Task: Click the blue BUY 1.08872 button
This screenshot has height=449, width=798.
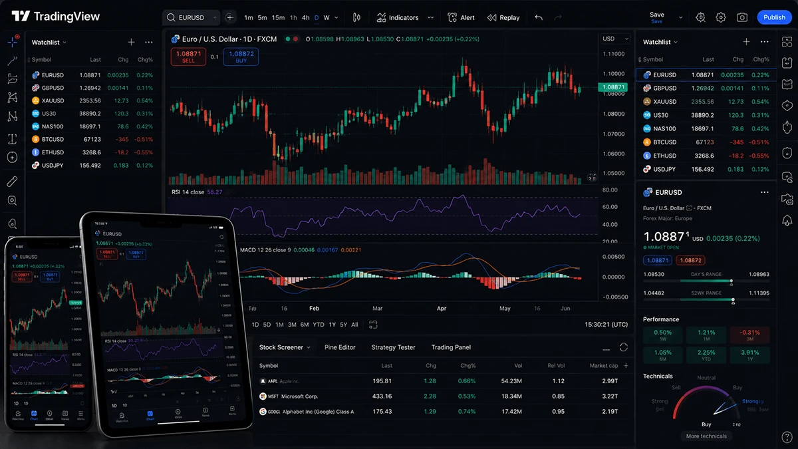Action: [241, 57]
